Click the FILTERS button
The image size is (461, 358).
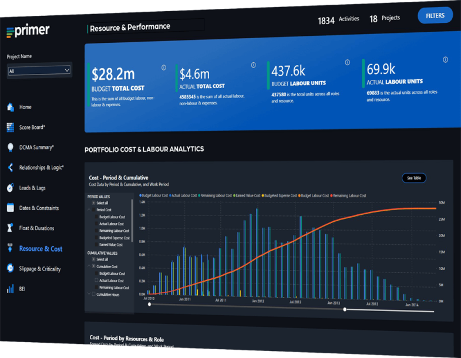[x=435, y=16]
